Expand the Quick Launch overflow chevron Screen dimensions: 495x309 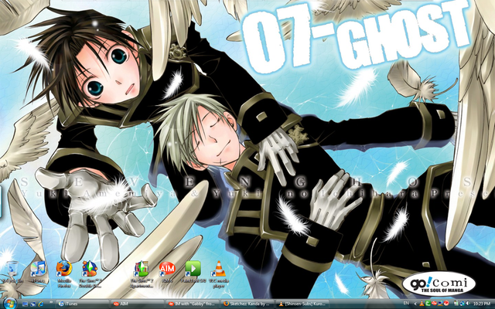click(51, 302)
